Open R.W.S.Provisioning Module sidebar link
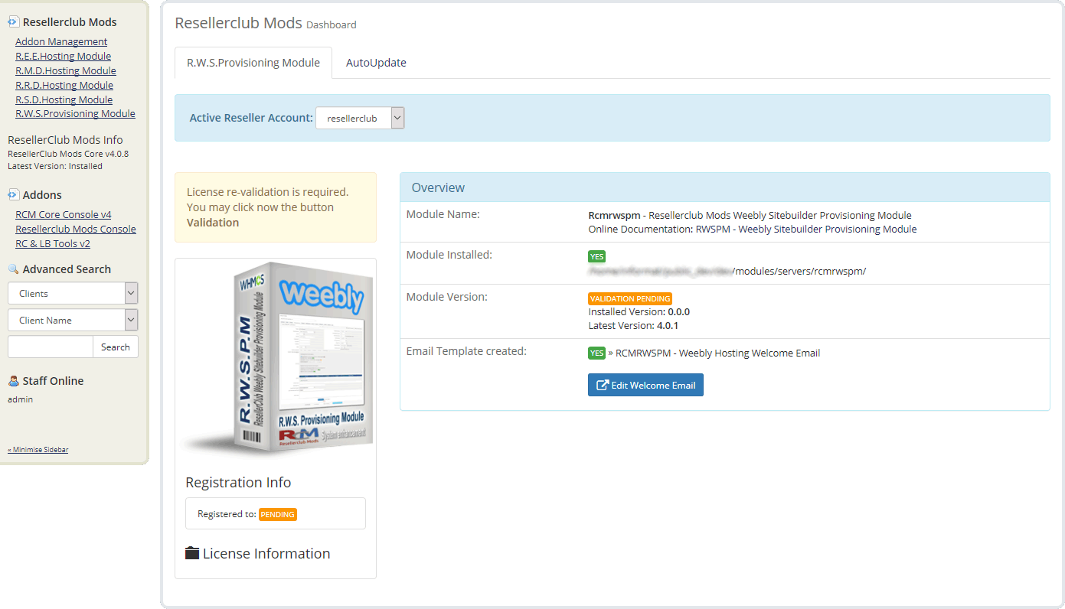The image size is (1065, 609). 75,113
